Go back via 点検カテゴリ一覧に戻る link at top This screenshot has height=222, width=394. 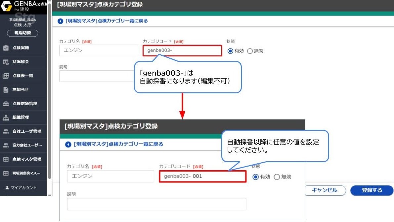[106, 21]
